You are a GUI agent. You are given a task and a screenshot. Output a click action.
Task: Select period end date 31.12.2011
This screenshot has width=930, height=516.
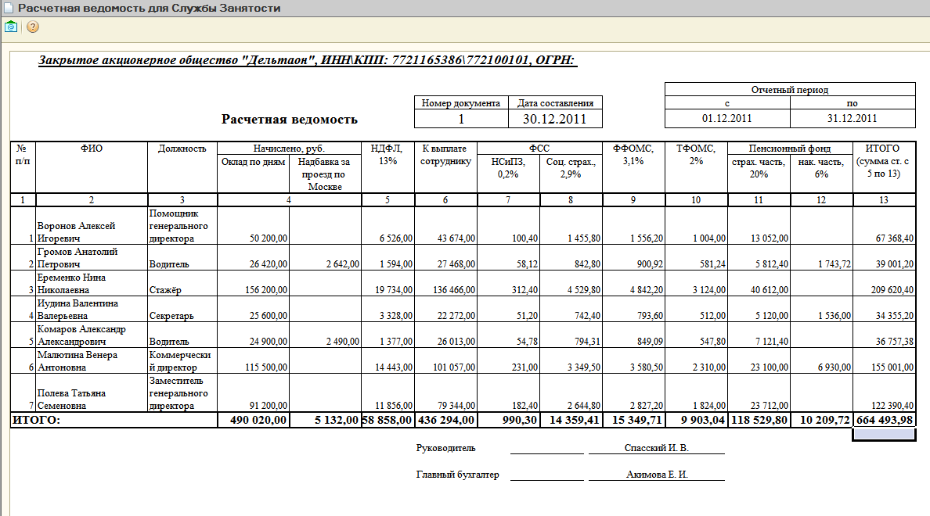tap(852, 119)
